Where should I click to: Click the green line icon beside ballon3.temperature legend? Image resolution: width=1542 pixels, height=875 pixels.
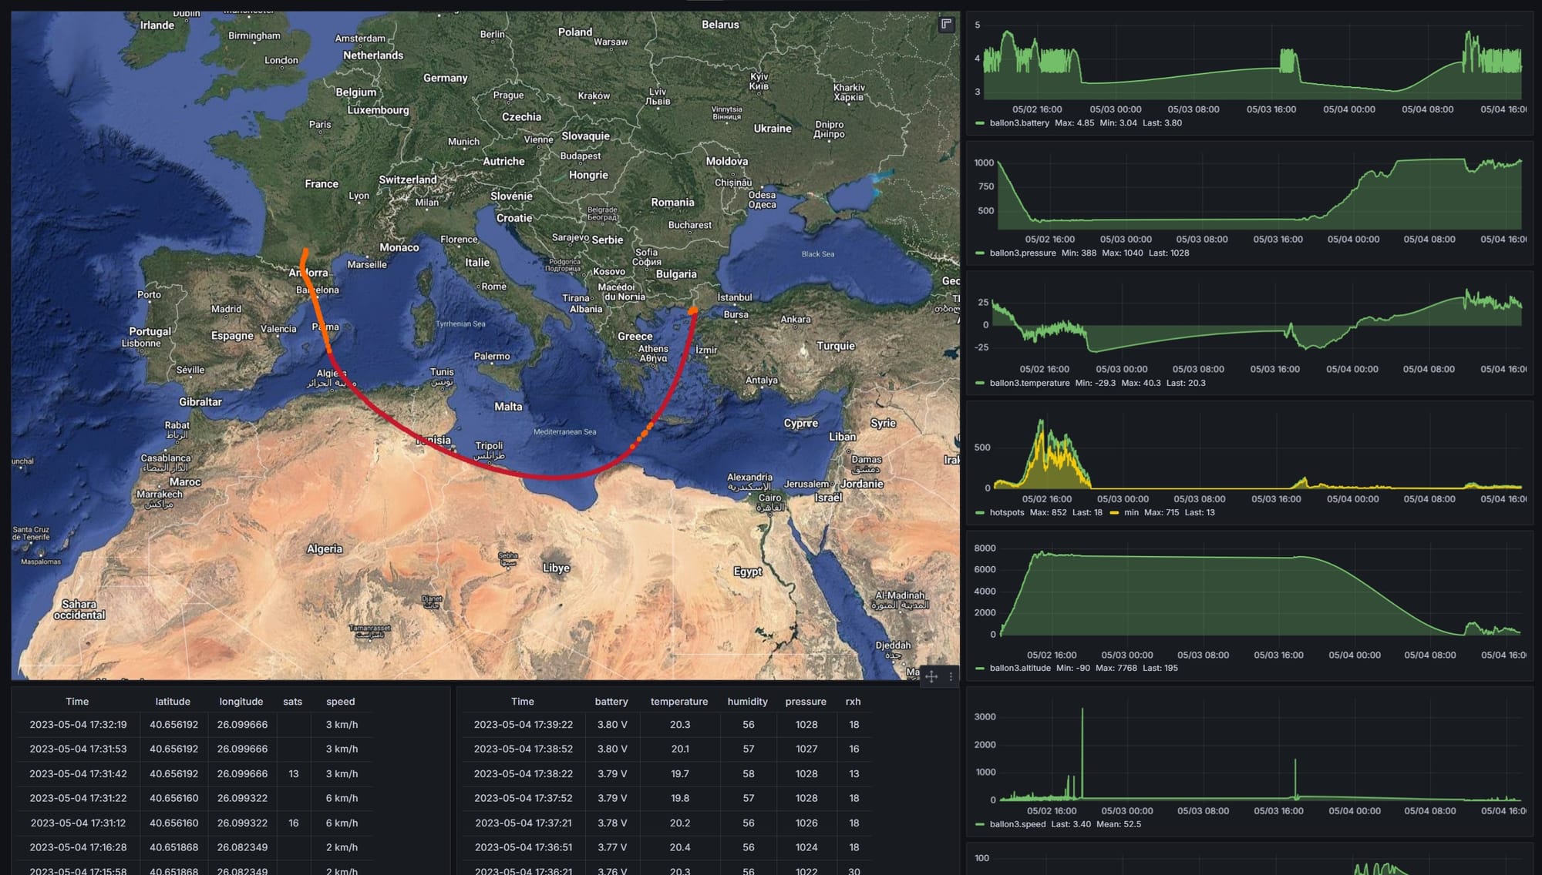(x=979, y=383)
